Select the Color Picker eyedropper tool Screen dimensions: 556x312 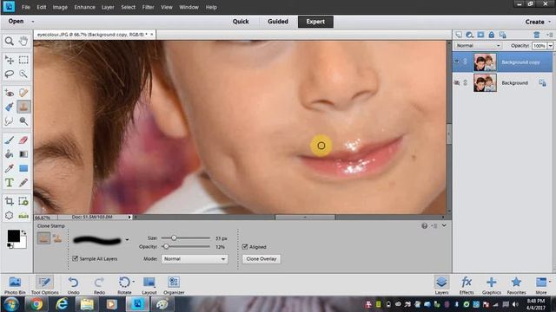[x=10, y=168]
